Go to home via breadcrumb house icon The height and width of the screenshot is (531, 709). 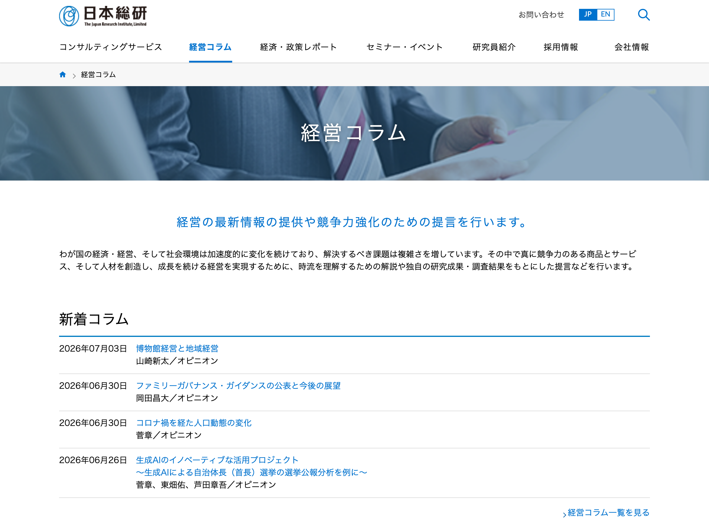pos(63,75)
